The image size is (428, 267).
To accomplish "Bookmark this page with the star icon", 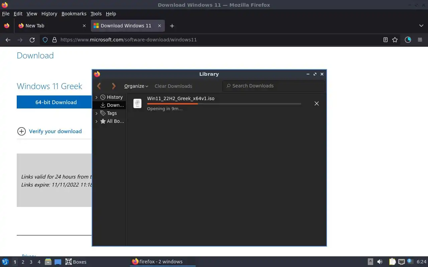I will pos(395,40).
